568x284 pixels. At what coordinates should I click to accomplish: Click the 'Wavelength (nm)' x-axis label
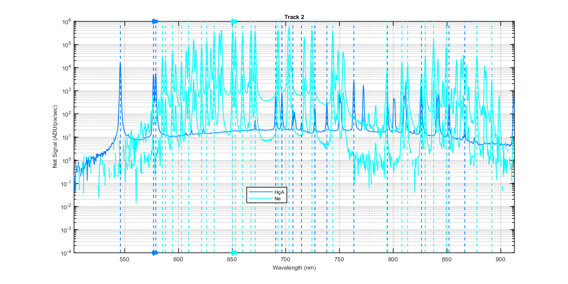tap(294, 267)
